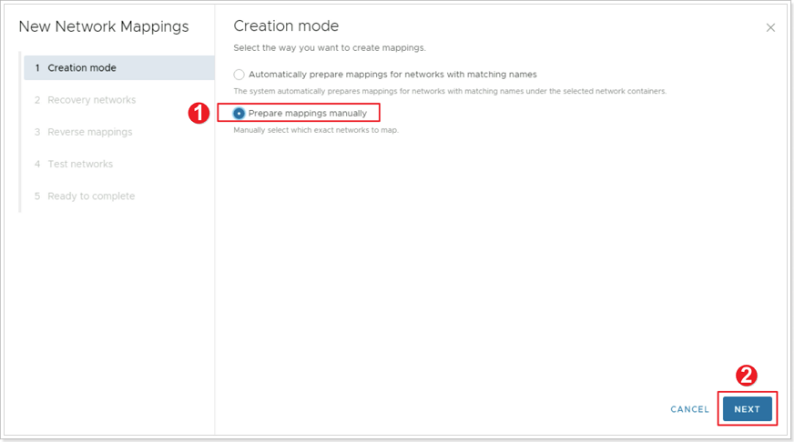Jump to step 3 Reverse mappings

84,132
